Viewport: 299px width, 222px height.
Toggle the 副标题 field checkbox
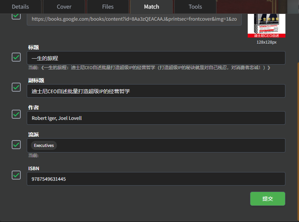(16, 87)
